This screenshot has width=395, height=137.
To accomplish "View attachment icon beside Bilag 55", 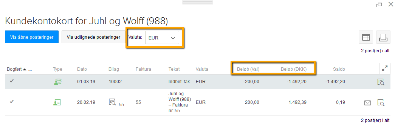I will click(112, 102).
